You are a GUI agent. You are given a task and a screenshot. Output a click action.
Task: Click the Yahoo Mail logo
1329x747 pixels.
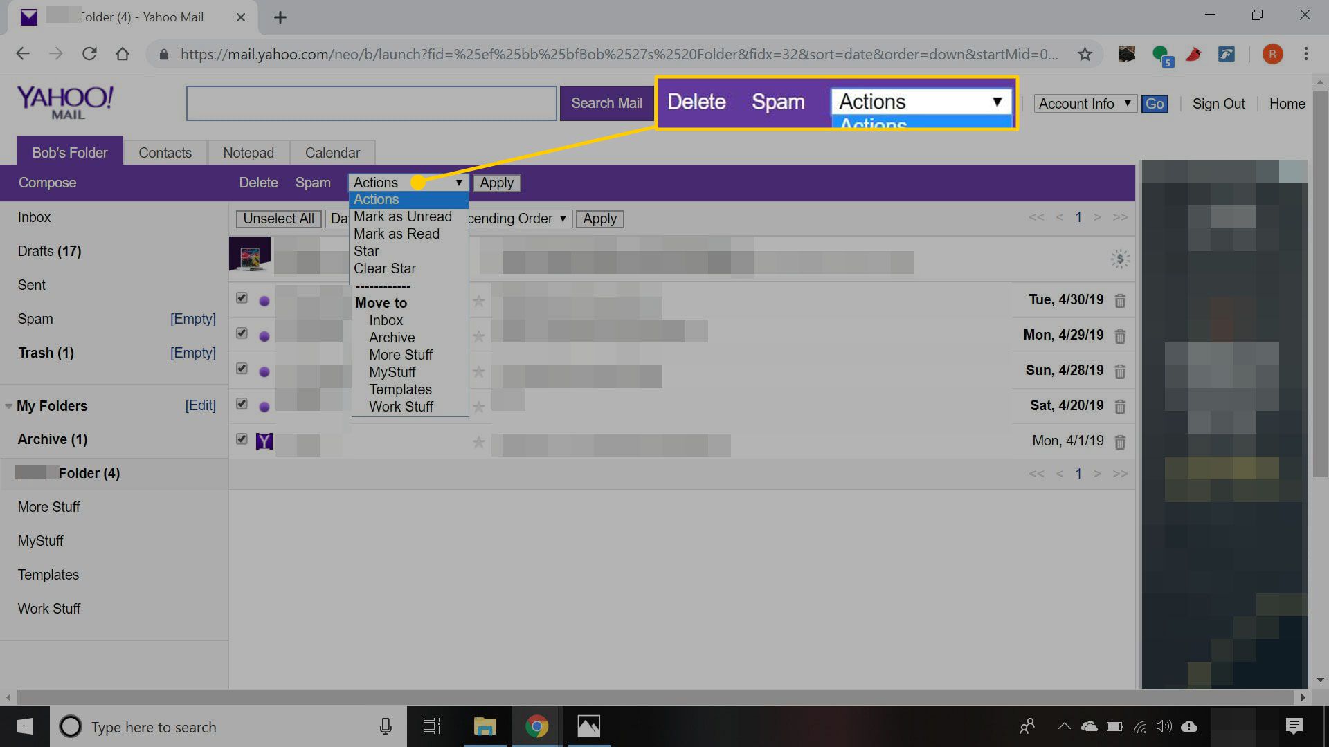click(x=65, y=102)
